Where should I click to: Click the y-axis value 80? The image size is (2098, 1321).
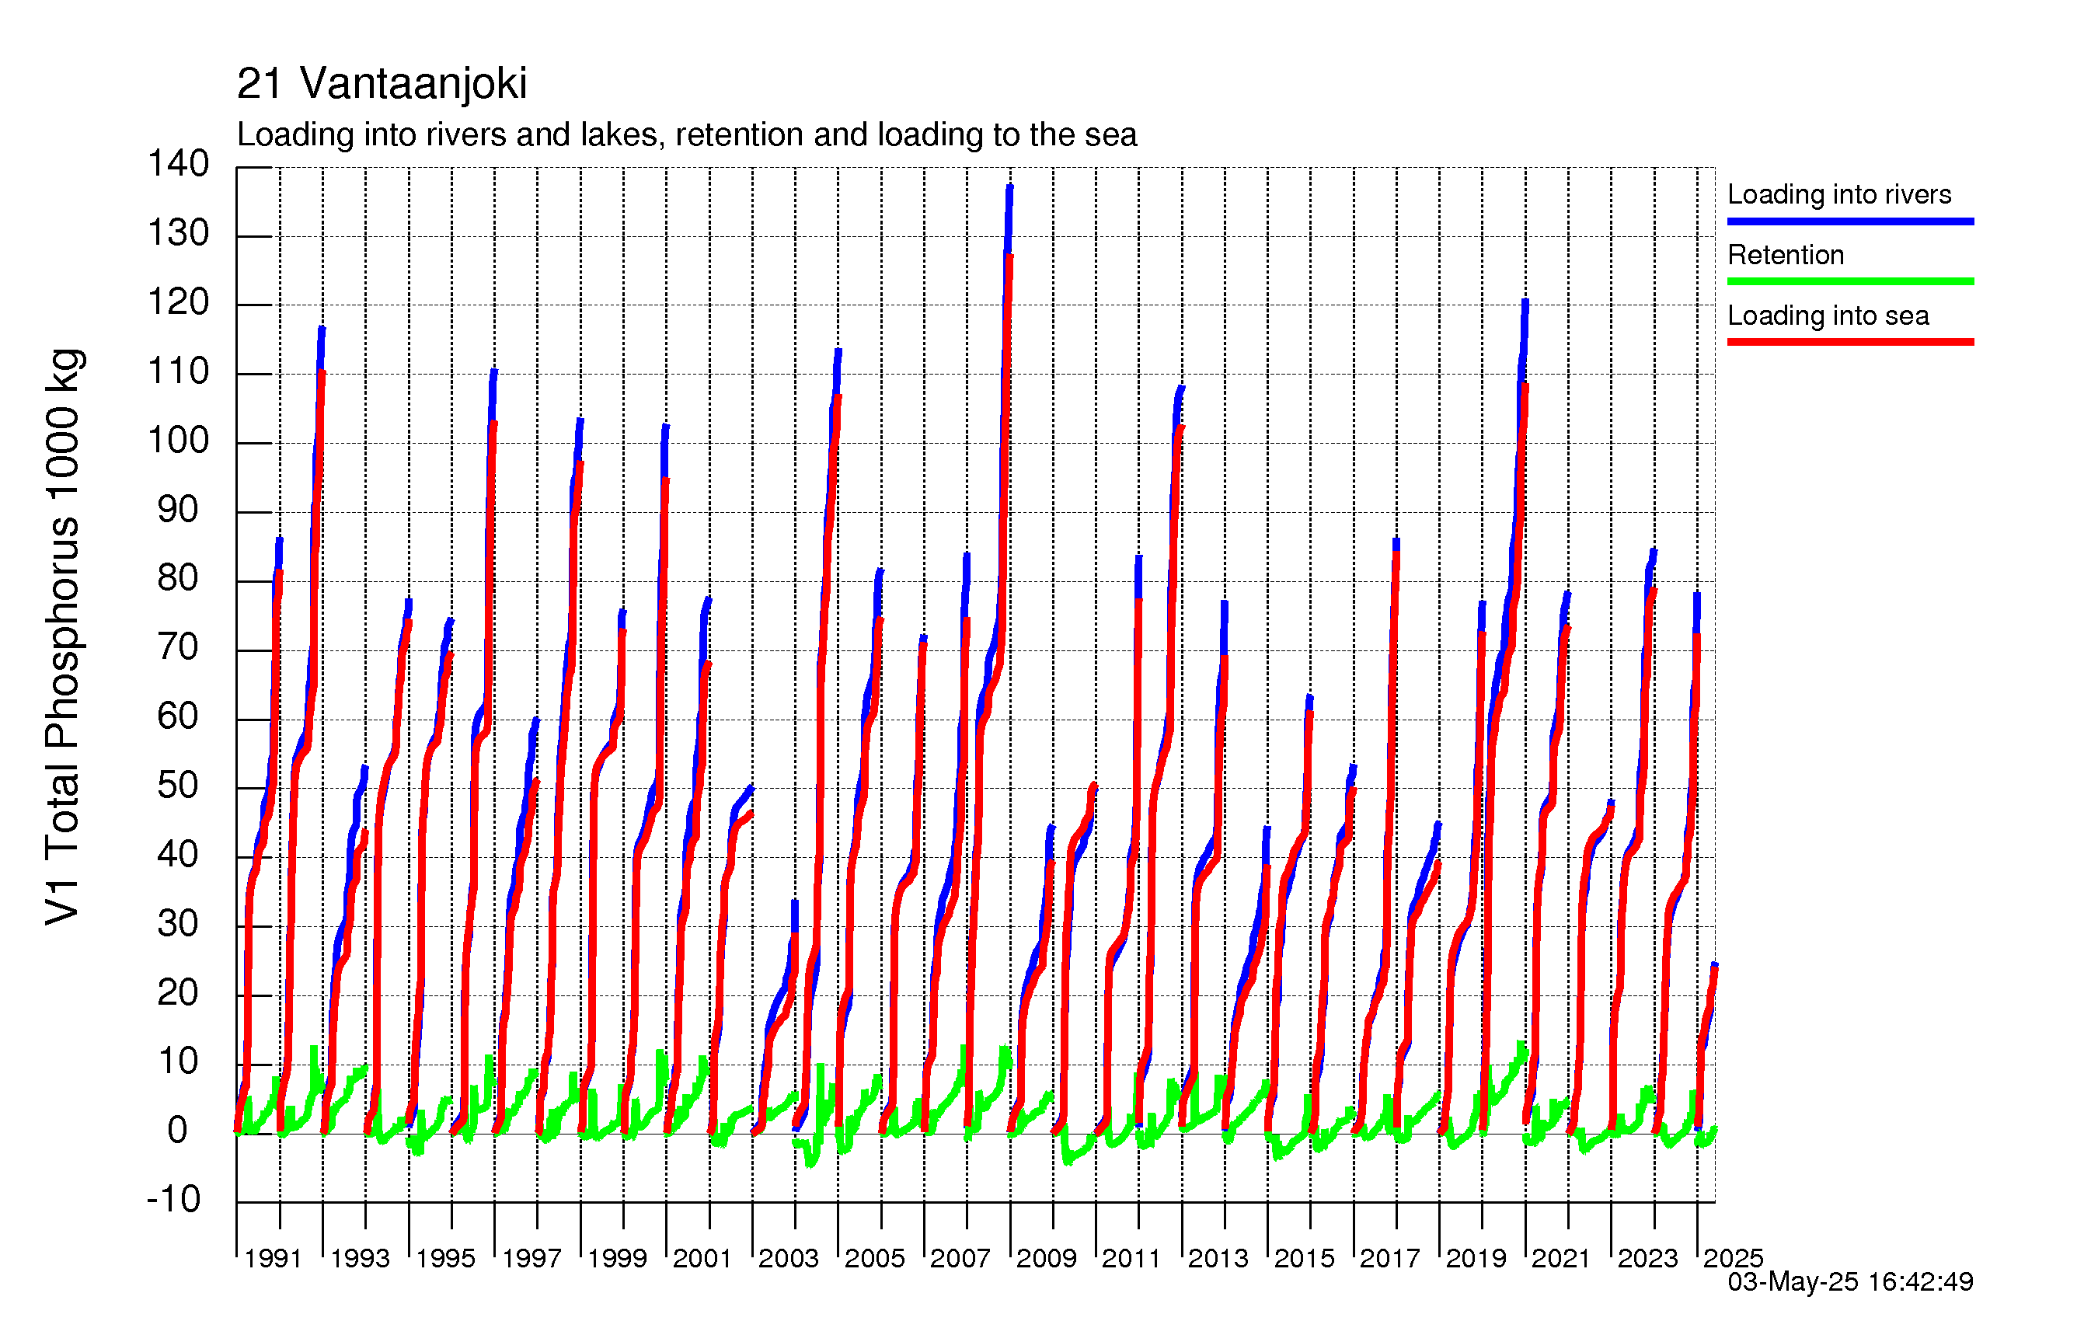[x=178, y=577]
